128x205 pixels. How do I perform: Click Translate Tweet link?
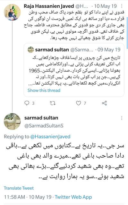(x=19, y=188)
